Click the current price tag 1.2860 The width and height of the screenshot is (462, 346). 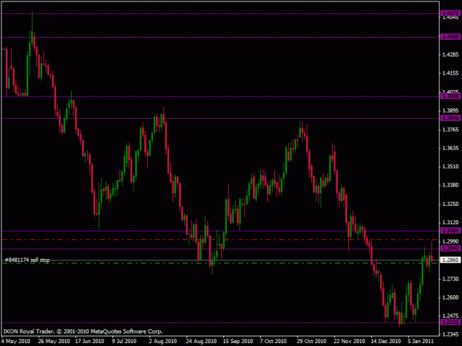450,260
